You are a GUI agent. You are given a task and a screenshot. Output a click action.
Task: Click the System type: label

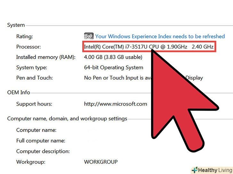(x=31, y=68)
